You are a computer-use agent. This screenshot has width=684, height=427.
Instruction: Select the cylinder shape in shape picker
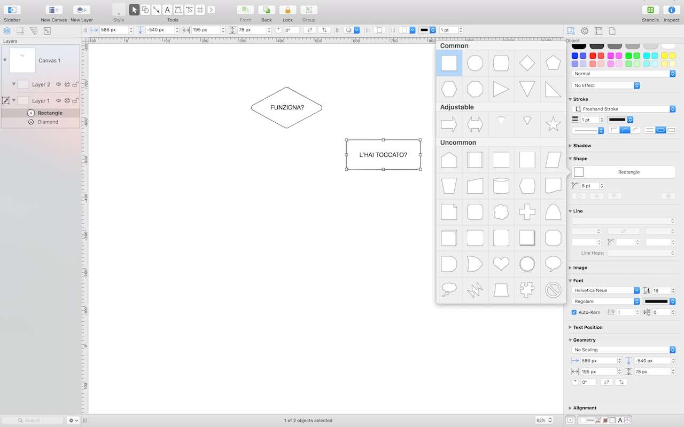point(501,186)
